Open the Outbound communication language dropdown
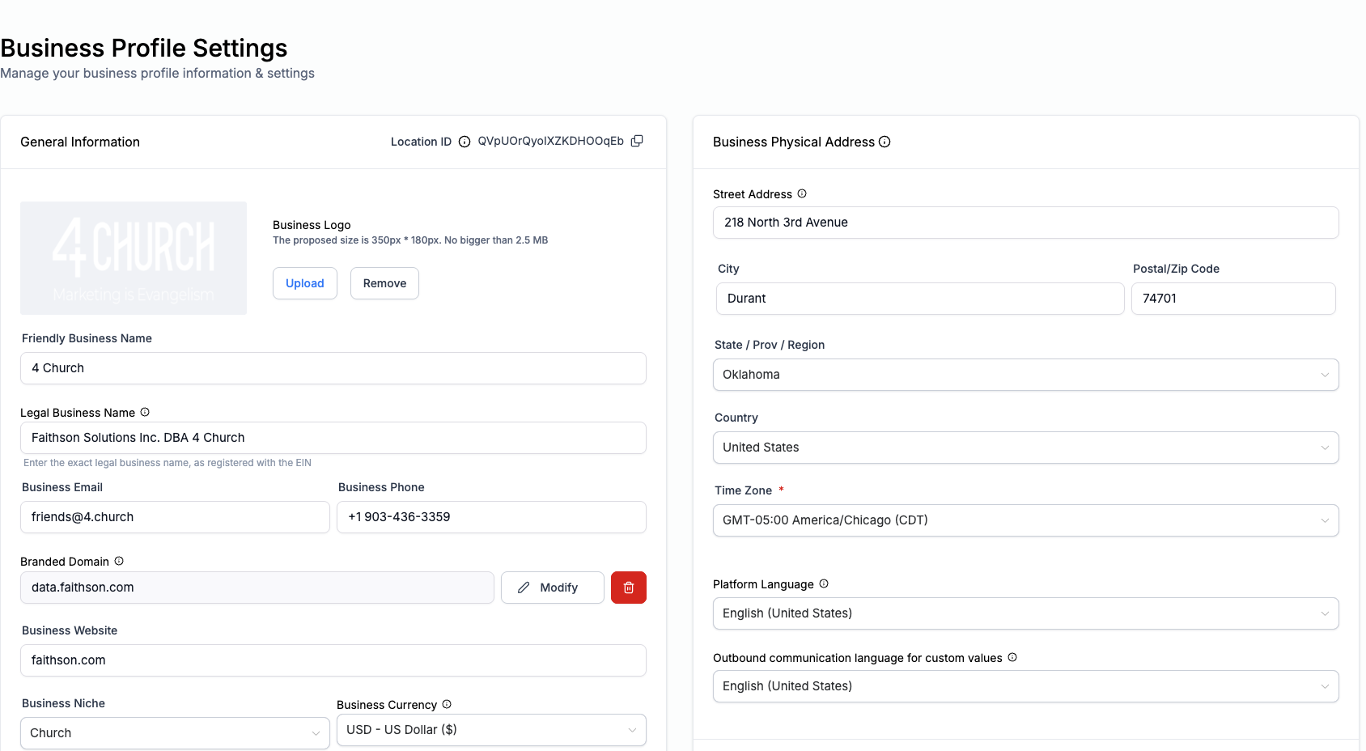 [1025, 686]
